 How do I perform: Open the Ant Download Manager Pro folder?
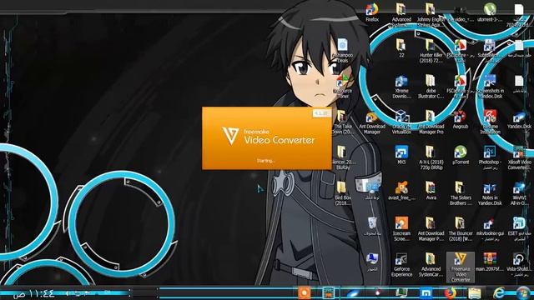(x=431, y=122)
